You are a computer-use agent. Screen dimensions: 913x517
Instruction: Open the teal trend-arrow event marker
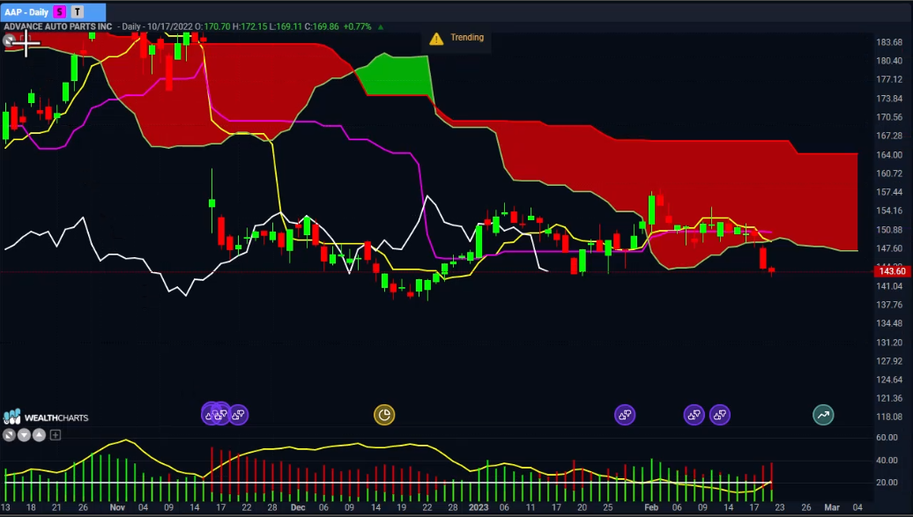pos(823,415)
